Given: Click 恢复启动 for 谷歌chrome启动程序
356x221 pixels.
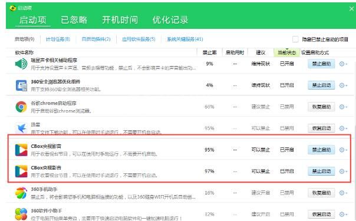Looking at the screenshot, I should pos(321,107).
